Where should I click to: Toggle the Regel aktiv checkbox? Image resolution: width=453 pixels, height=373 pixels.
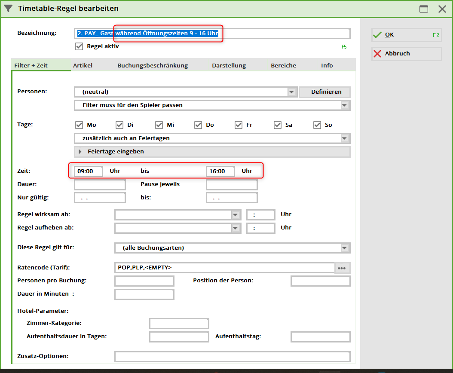79,46
